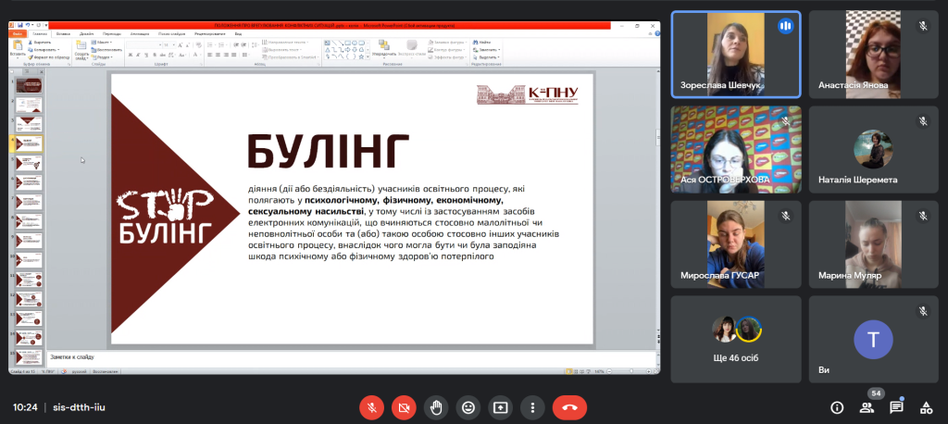Turn on the camera
This screenshot has width=948, height=424.
(x=404, y=406)
